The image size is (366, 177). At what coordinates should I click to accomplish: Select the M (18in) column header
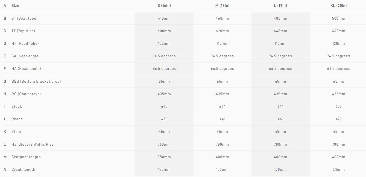pos(222,6)
